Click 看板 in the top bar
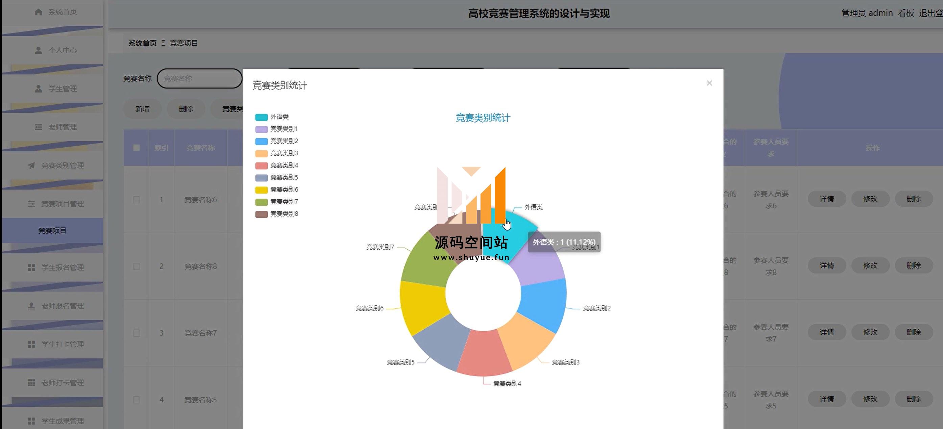This screenshot has width=943, height=429. tap(906, 13)
